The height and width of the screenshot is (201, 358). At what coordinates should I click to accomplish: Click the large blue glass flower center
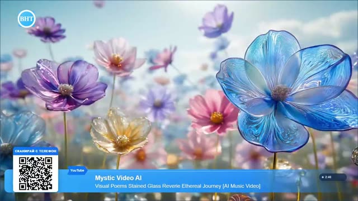280,93
